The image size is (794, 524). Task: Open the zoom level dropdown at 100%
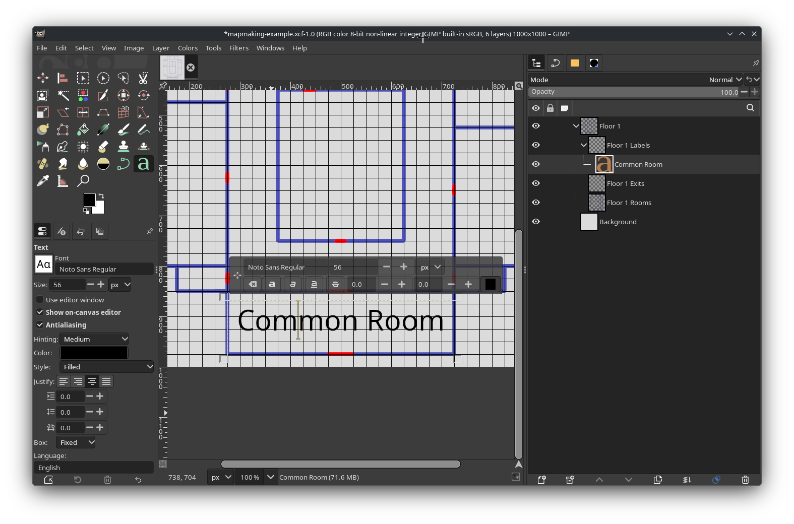coord(271,477)
